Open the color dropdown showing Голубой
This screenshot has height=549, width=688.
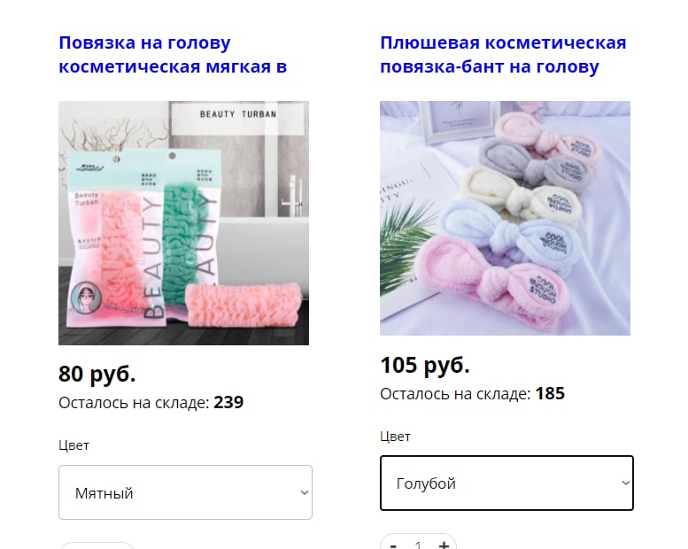click(x=506, y=483)
